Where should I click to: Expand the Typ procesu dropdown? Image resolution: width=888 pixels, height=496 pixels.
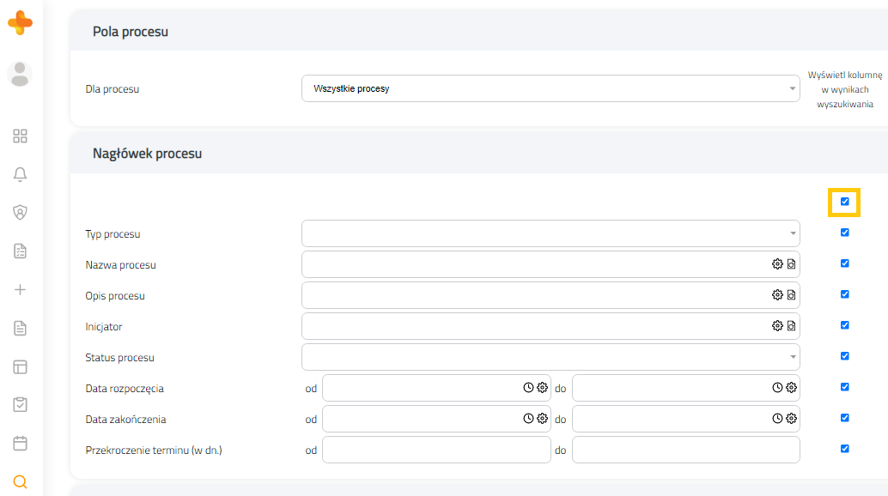[550, 233]
